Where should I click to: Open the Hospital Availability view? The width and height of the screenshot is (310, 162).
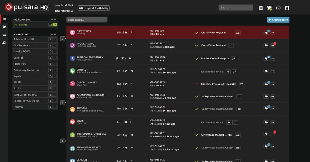click(94, 8)
